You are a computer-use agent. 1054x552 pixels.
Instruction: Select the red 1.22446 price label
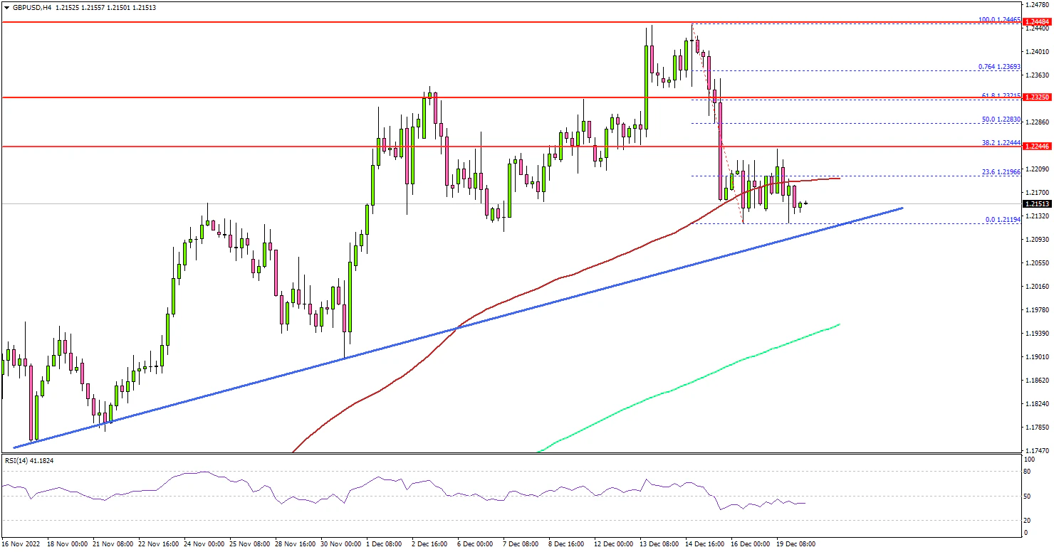tap(1035, 146)
